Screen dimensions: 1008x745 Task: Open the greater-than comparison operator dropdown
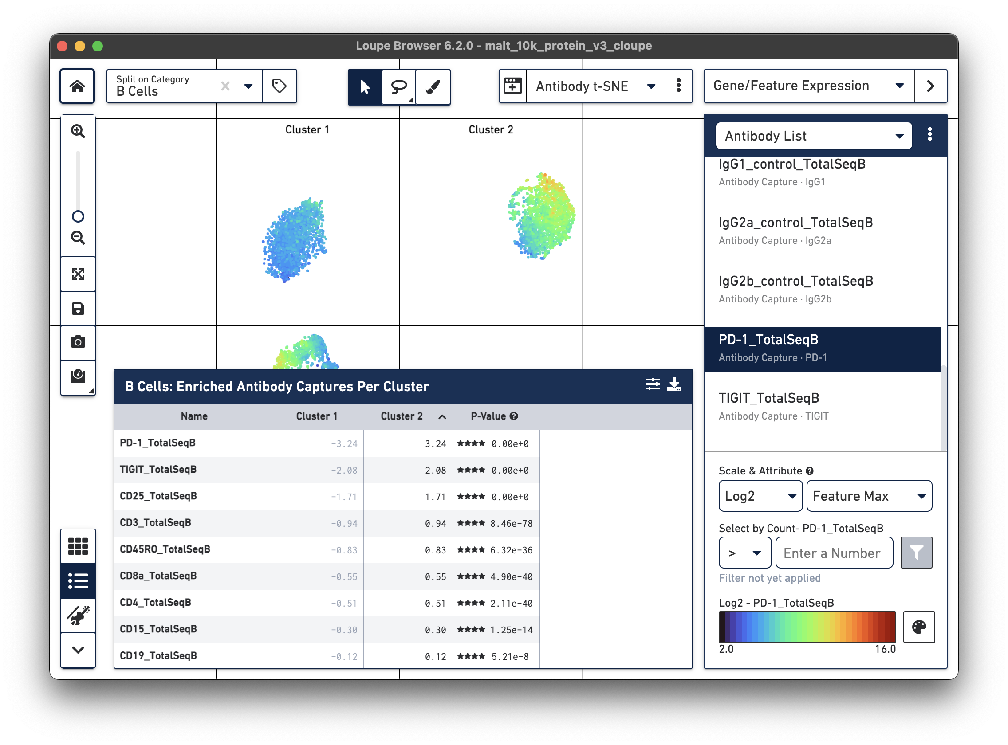click(x=744, y=553)
